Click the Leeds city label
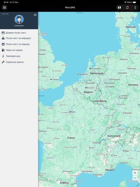Viewport: 140px width, 187px height. click(43, 50)
